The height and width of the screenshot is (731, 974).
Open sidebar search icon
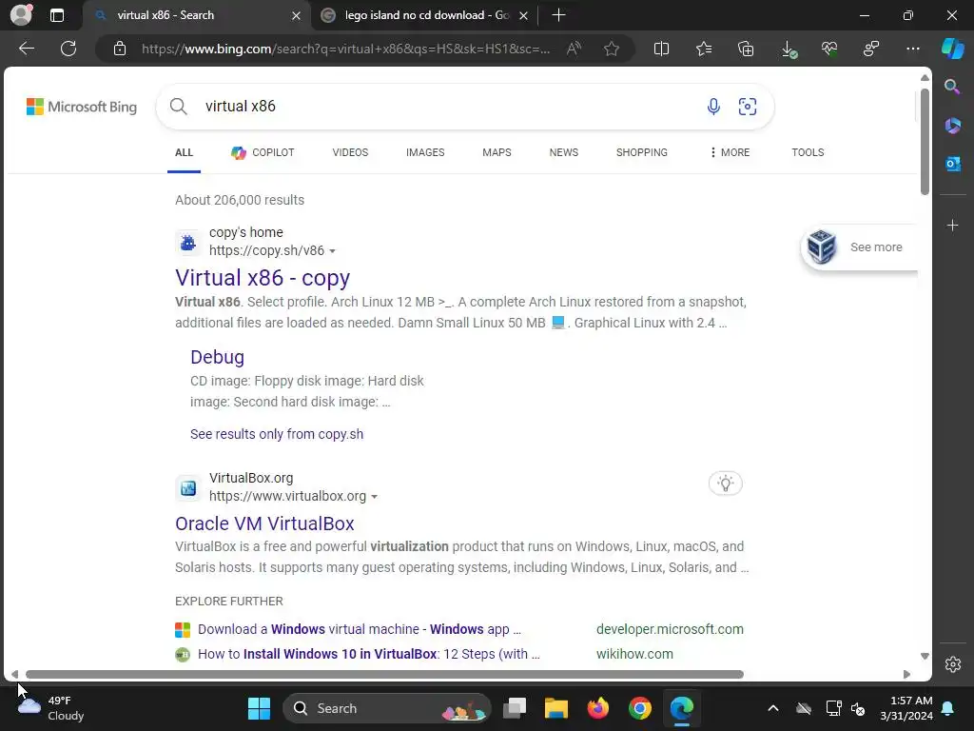tap(952, 87)
